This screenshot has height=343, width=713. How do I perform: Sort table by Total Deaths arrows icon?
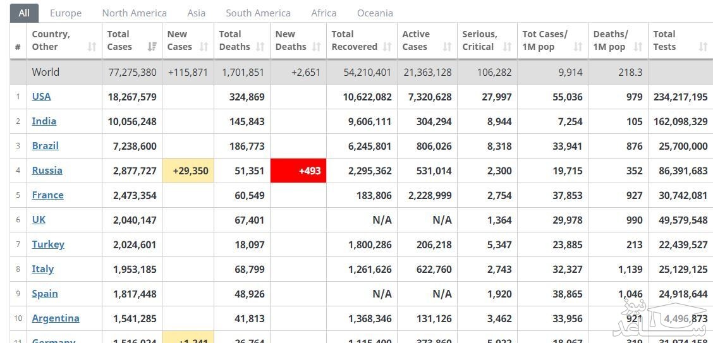point(260,47)
